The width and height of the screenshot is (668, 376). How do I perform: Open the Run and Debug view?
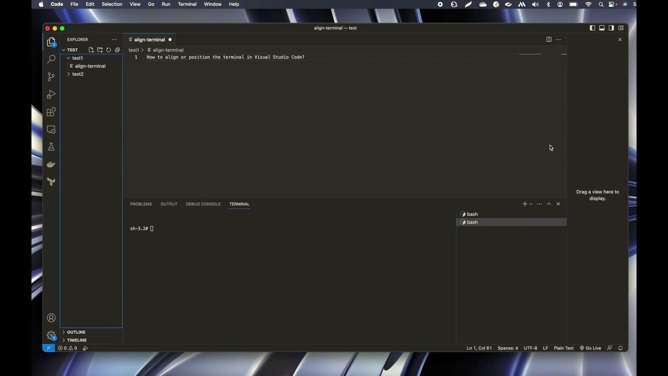tap(51, 95)
